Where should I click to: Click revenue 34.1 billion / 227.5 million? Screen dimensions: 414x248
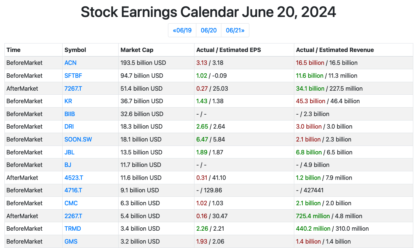click(x=329, y=88)
